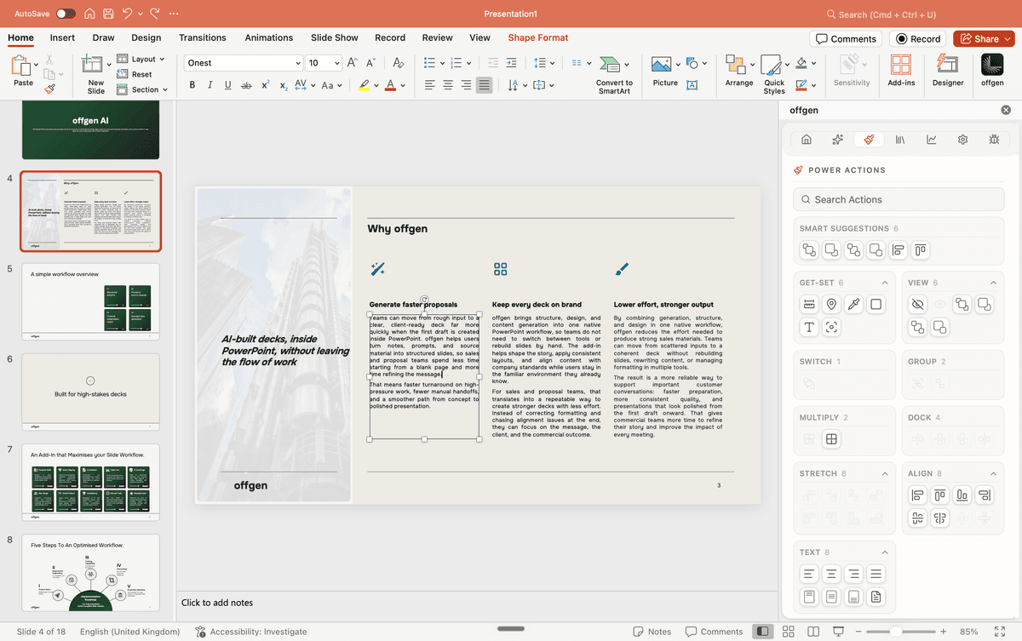This screenshot has width=1022, height=641.
Task: Open the font size dropdown
Action: (x=337, y=63)
